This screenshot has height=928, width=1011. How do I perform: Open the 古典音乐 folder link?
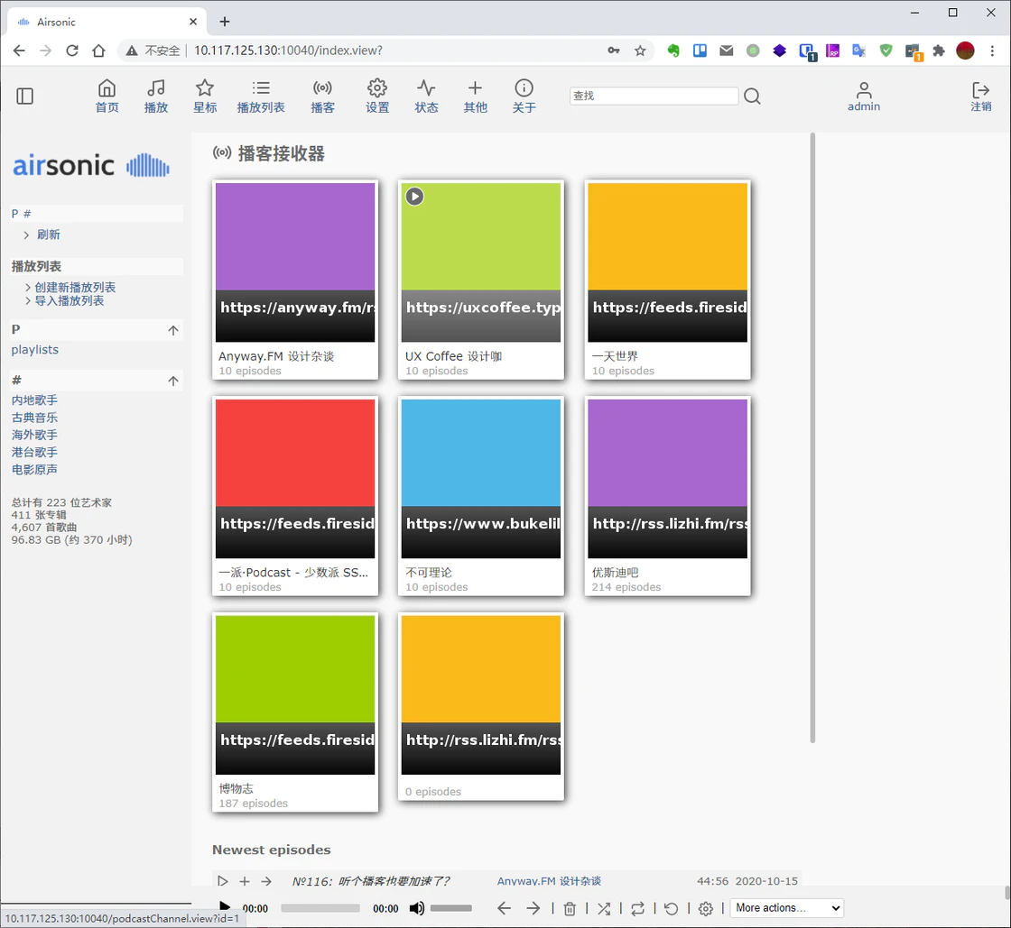pyautogui.click(x=34, y=418)
